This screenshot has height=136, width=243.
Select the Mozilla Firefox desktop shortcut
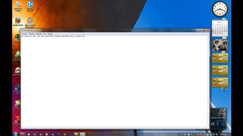(18, 22)
